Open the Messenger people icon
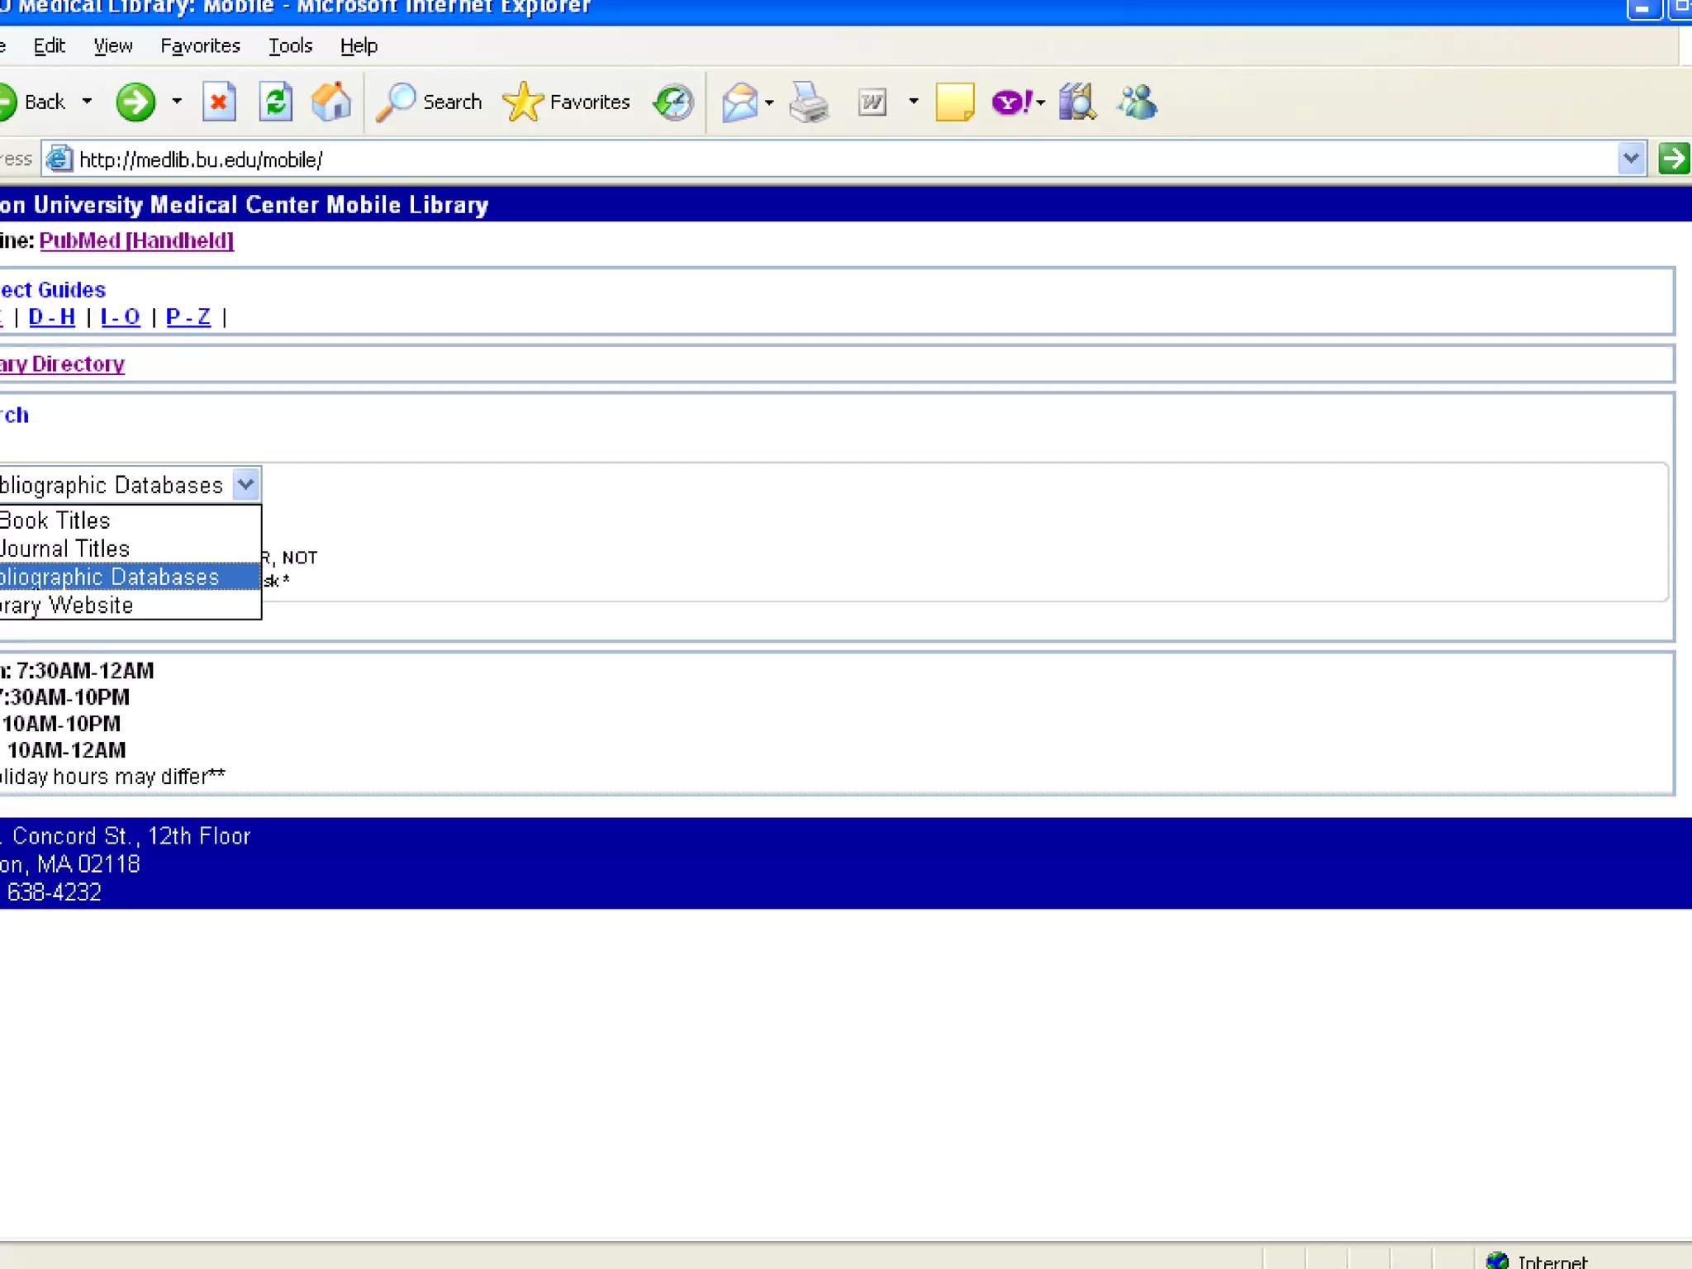1692x1269 pixels. [1137, 102]
